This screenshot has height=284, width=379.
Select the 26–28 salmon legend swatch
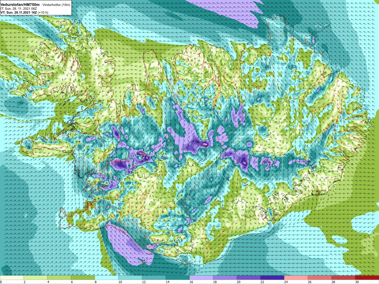(x=320, y=278)
